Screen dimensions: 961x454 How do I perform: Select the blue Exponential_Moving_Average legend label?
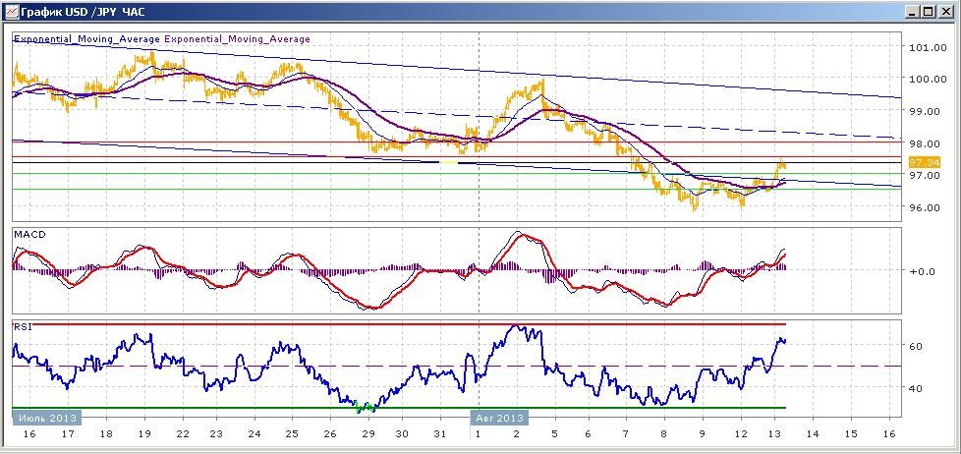coord(87,38)
